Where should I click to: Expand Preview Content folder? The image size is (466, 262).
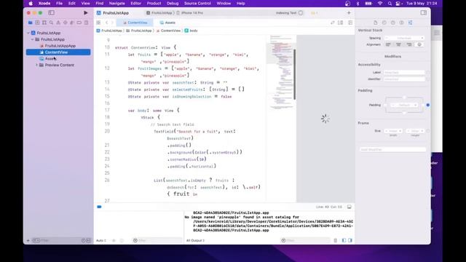point(37,65)
